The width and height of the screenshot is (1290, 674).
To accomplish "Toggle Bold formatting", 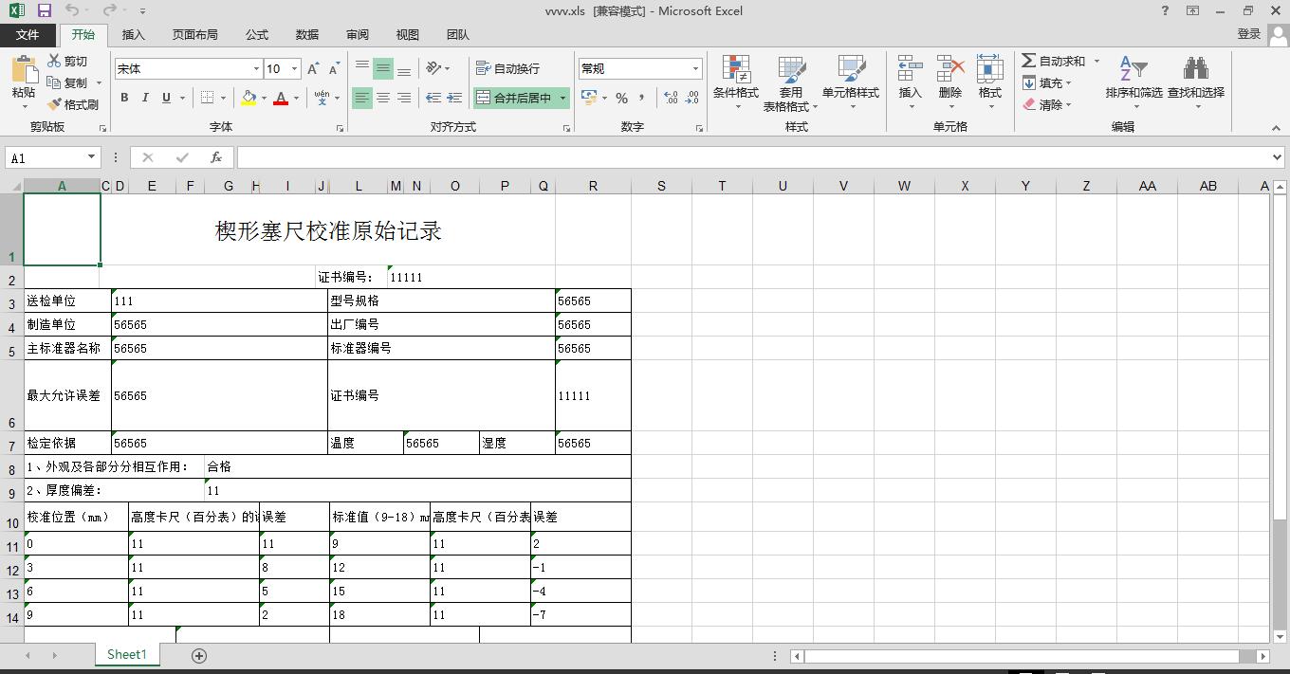I will pos(124,98).
